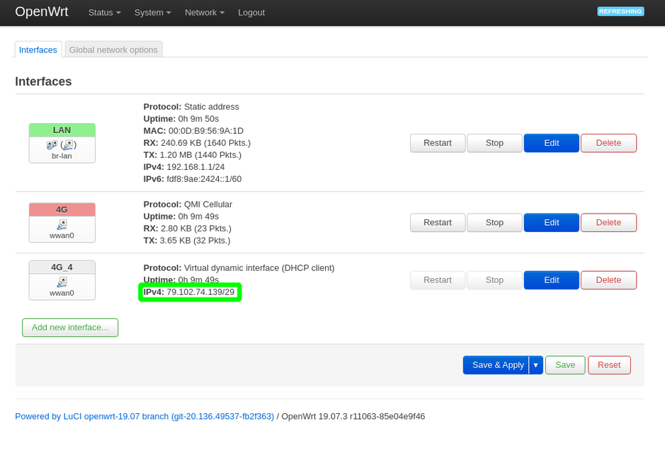Delete the LAN interface
The image size is (665, 450).
pos(608,143)
